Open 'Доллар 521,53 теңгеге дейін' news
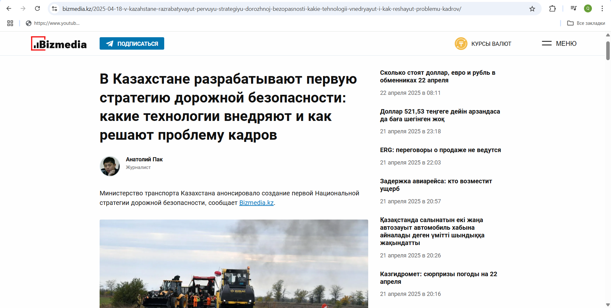 [440, 115]
